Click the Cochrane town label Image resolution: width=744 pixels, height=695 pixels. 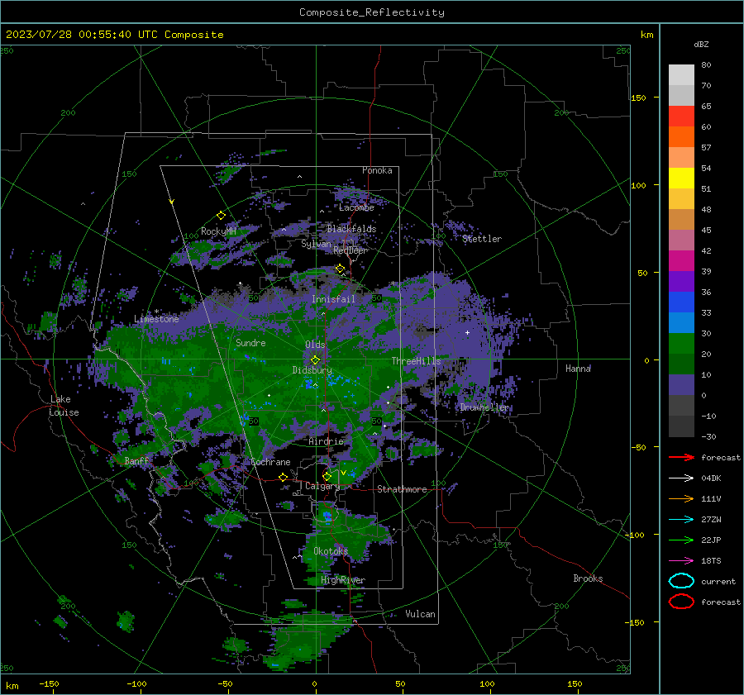tap(270, 462)
